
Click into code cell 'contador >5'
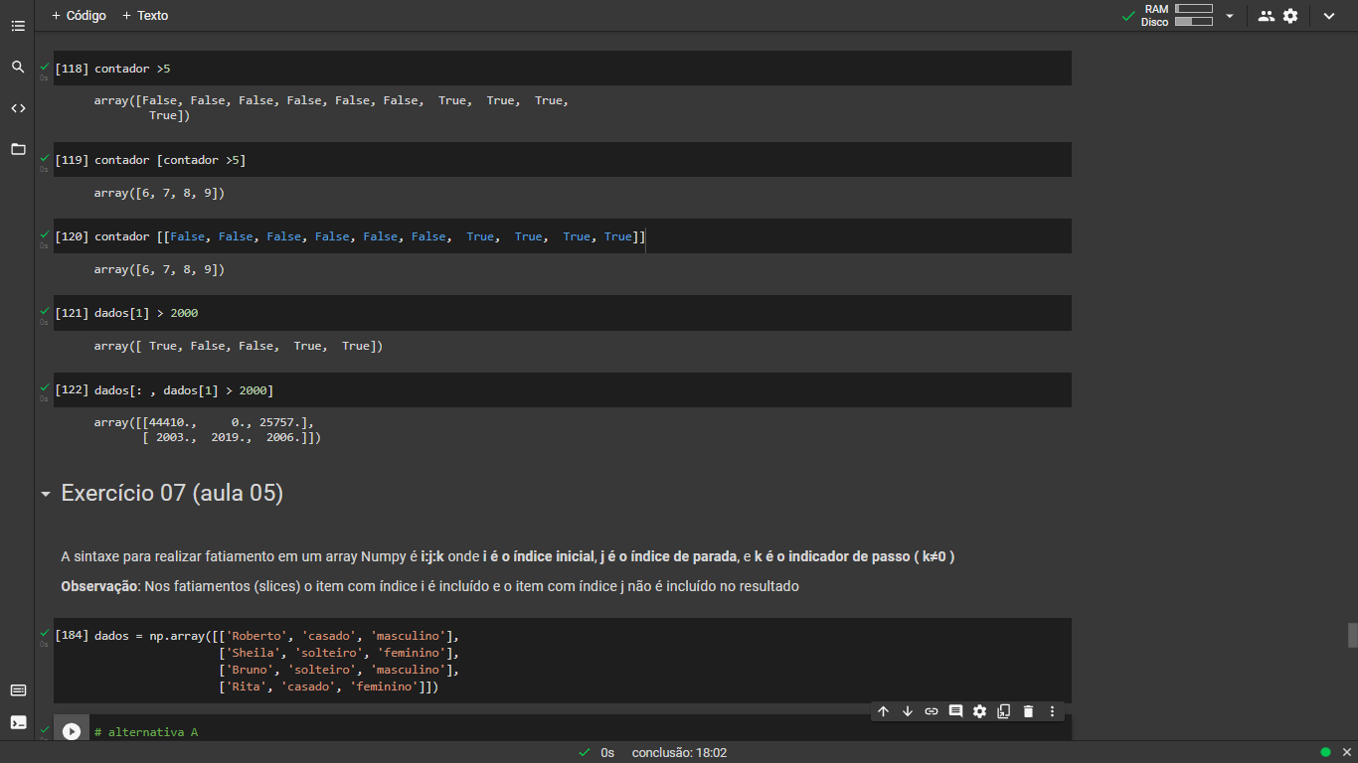563,69
